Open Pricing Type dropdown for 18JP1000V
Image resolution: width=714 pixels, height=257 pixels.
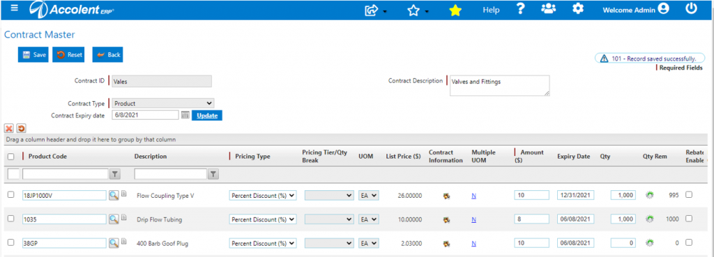(263, 195)
